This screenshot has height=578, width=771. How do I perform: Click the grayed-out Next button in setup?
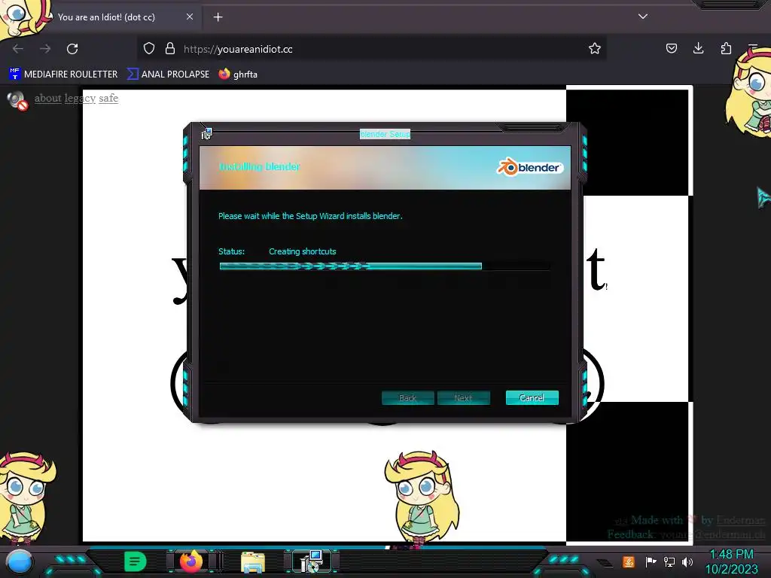[x=463, y=397]
